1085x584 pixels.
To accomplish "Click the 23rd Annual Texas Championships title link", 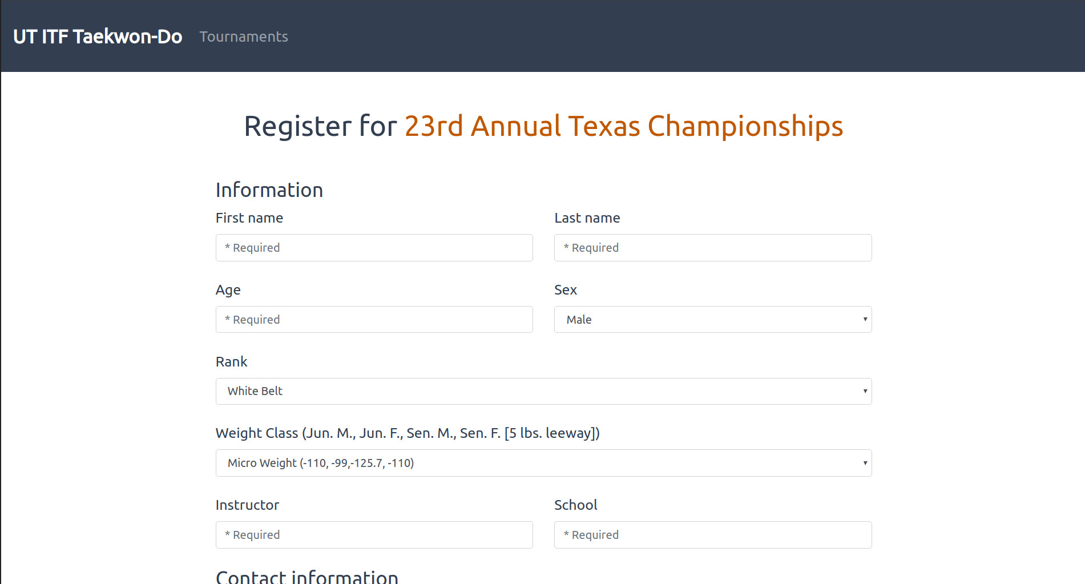I will [624, 126].
